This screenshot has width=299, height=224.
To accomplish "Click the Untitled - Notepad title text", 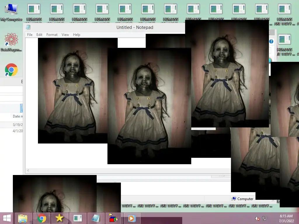I will pos(135,27).
